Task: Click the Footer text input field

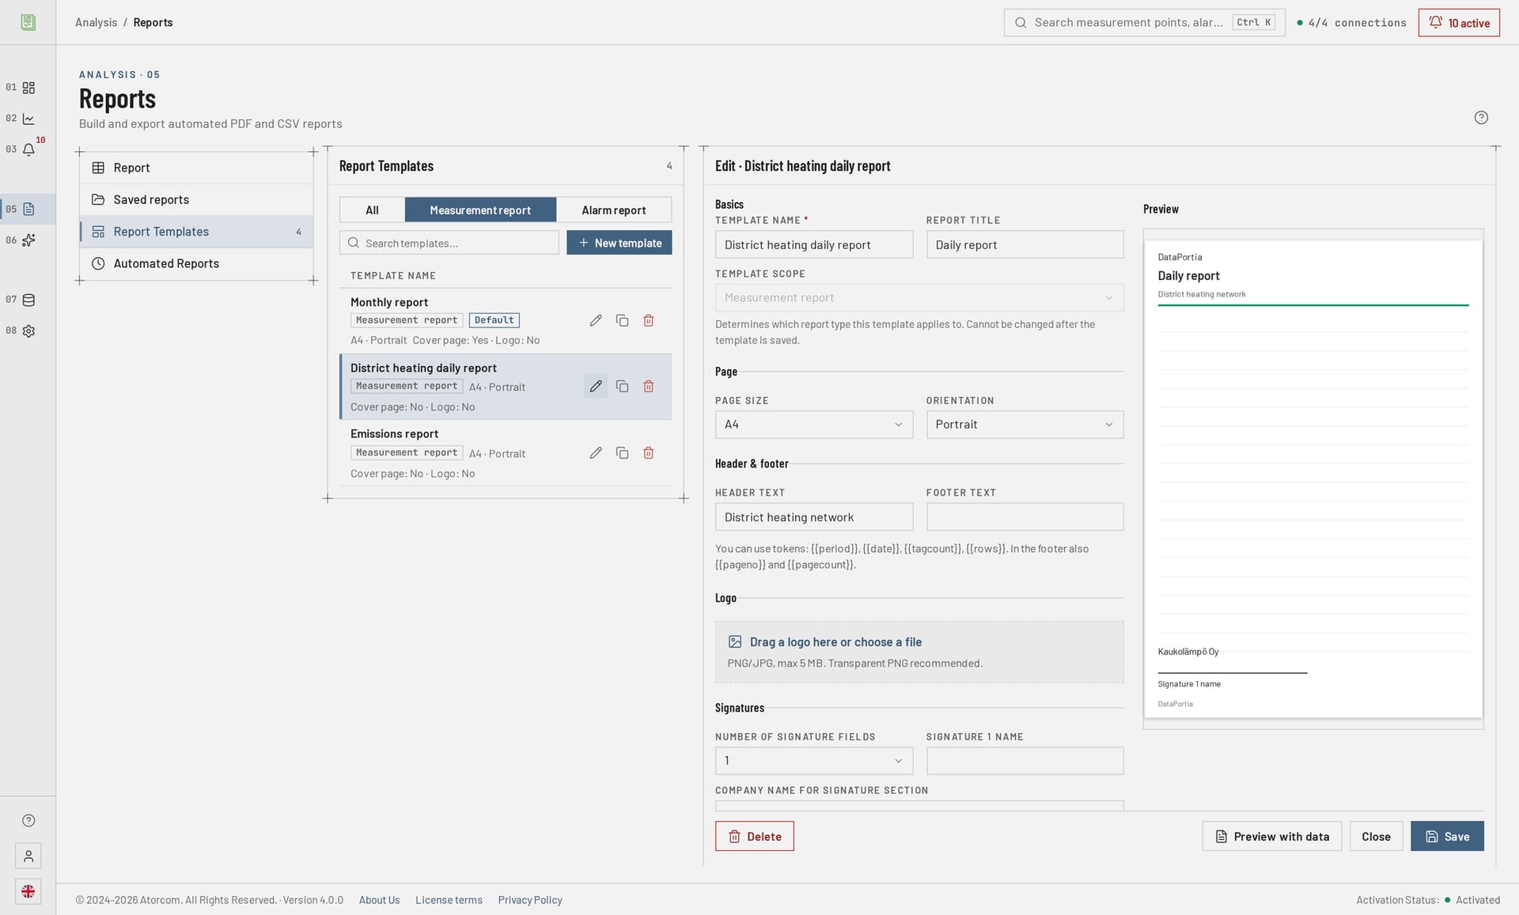Action: click(x=1025, y=517)
